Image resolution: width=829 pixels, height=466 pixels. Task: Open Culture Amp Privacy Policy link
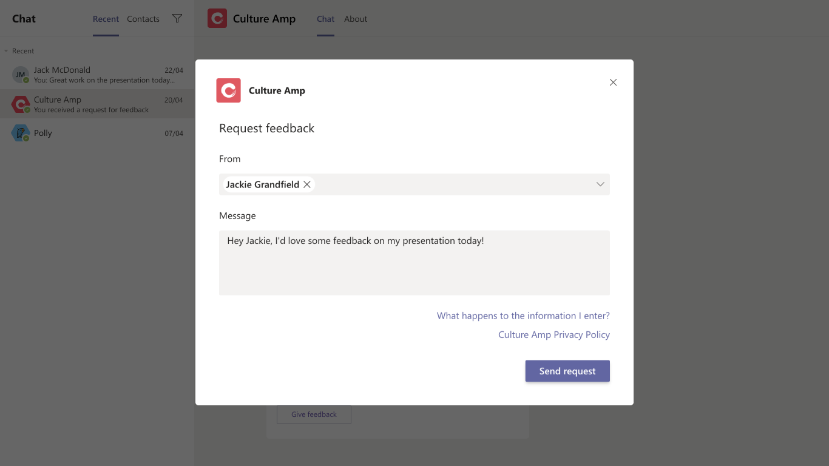tap(554, 334)
